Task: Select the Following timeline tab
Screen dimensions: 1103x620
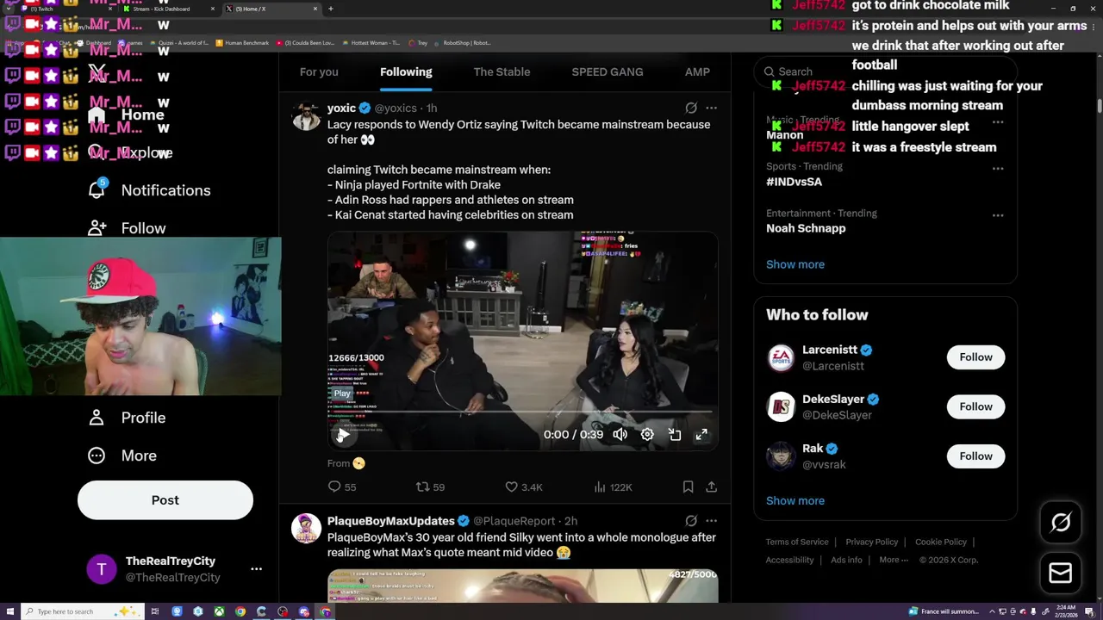Action: [406, 72]
